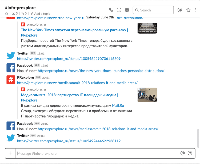
Task: Start a call with the phone icon
Action: (x=111, y=10)
